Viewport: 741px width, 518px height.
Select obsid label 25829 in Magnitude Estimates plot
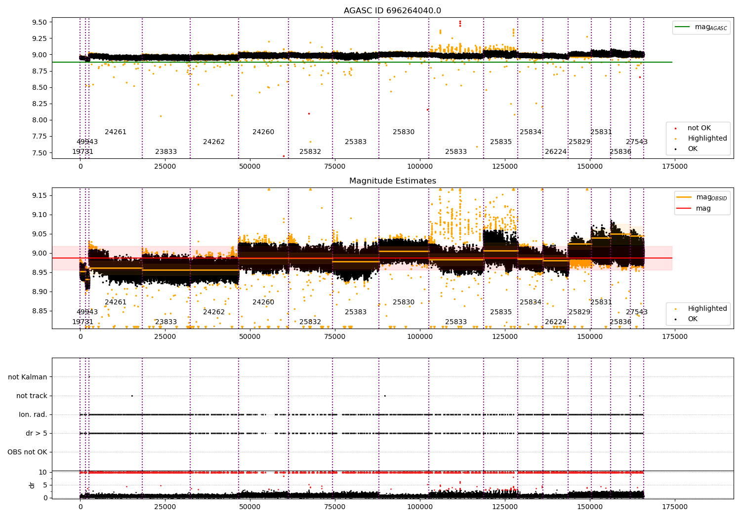pos(579,312)
